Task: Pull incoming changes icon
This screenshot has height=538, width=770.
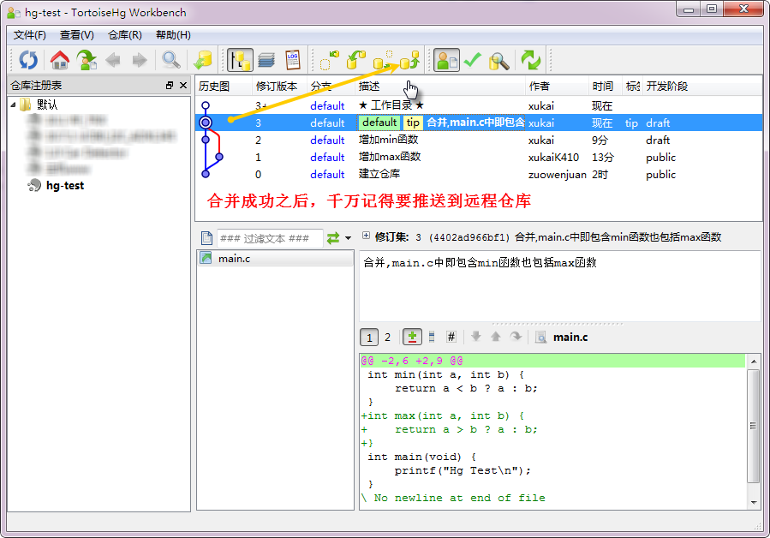Action: tap(356, 60)
